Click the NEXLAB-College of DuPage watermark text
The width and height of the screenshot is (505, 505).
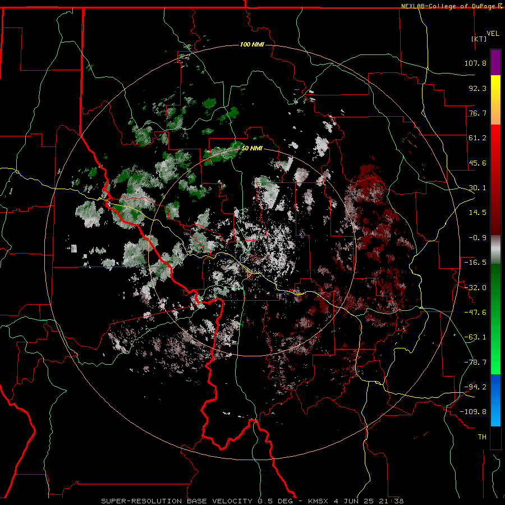(x=451, y=6)
